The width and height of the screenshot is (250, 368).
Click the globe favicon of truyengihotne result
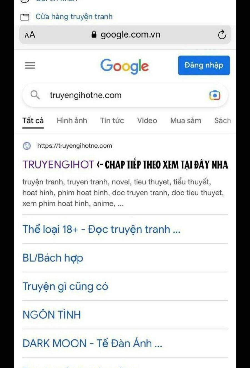click(27, 146)
